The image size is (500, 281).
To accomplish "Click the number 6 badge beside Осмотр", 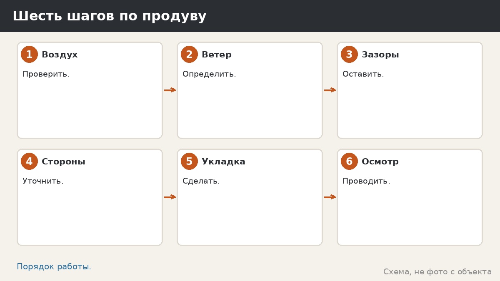I will (349, 162).
